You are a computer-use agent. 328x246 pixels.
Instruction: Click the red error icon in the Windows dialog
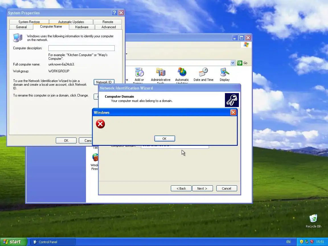(x=101, y=124)
